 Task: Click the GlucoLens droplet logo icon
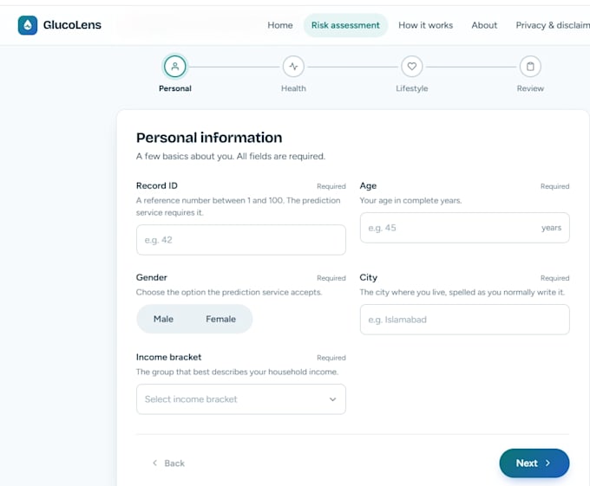28,25
